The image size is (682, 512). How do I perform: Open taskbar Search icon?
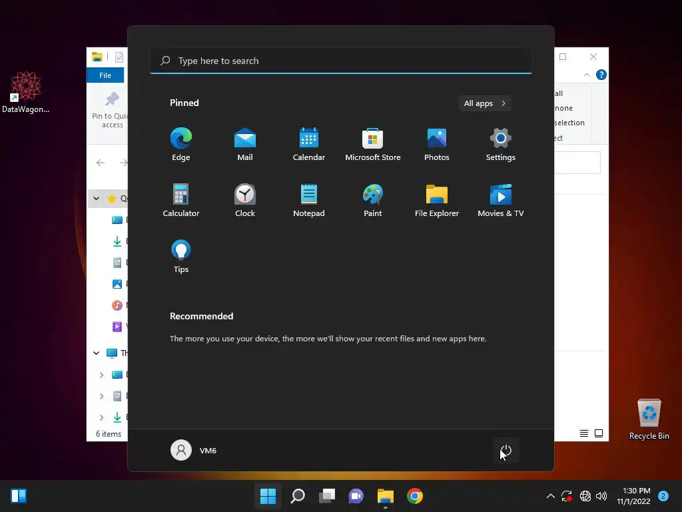[x=298, y=496]
